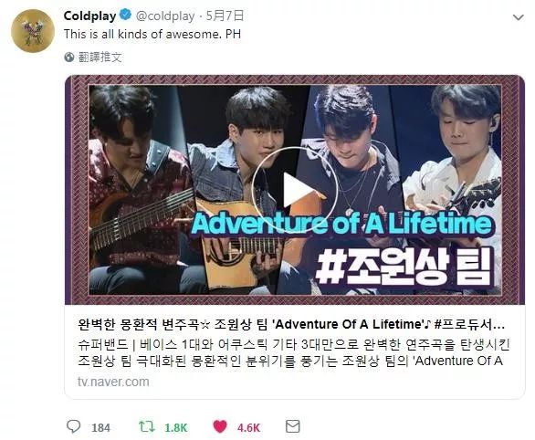Open the reply speech bubble icon
The image size is (535, 440).
pyautogui.click(x=73, y=426)
